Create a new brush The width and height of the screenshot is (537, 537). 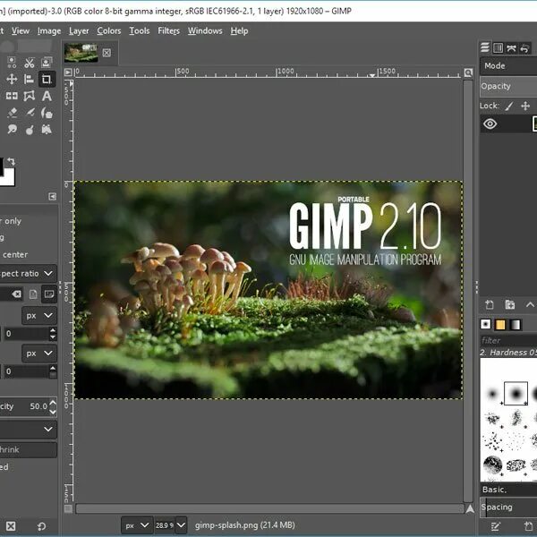pos(528,526)
